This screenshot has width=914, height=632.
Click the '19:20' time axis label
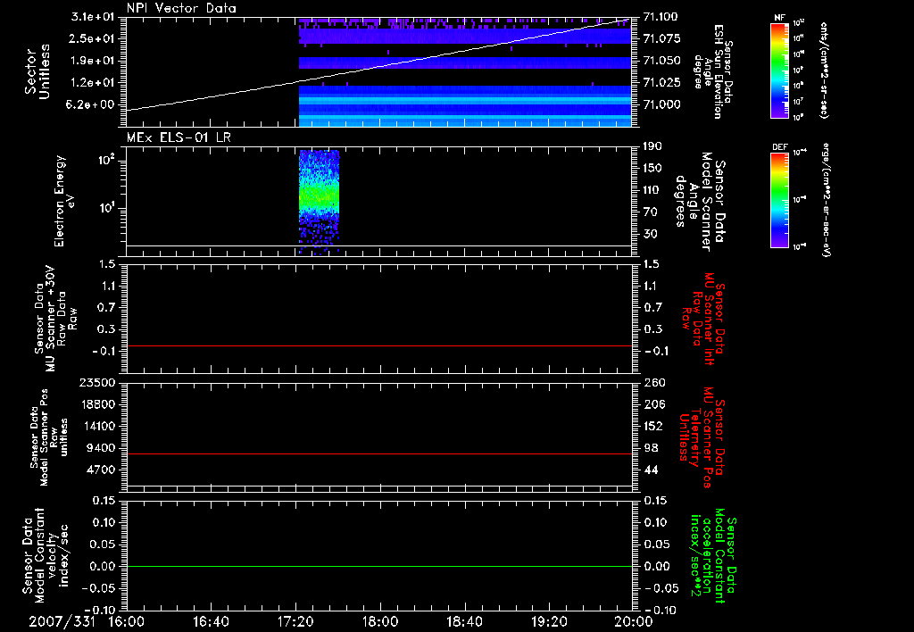pyautogui.click(x=549, y=622)
